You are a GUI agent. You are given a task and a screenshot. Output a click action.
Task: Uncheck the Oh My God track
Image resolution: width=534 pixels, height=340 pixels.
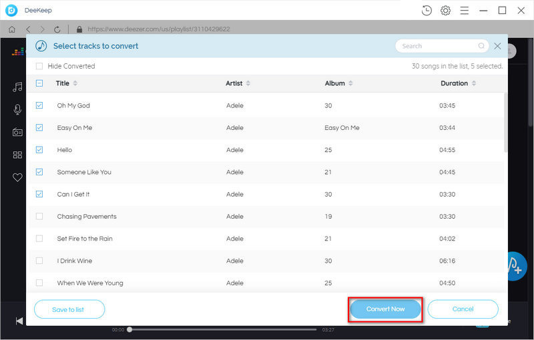[39, 105]
